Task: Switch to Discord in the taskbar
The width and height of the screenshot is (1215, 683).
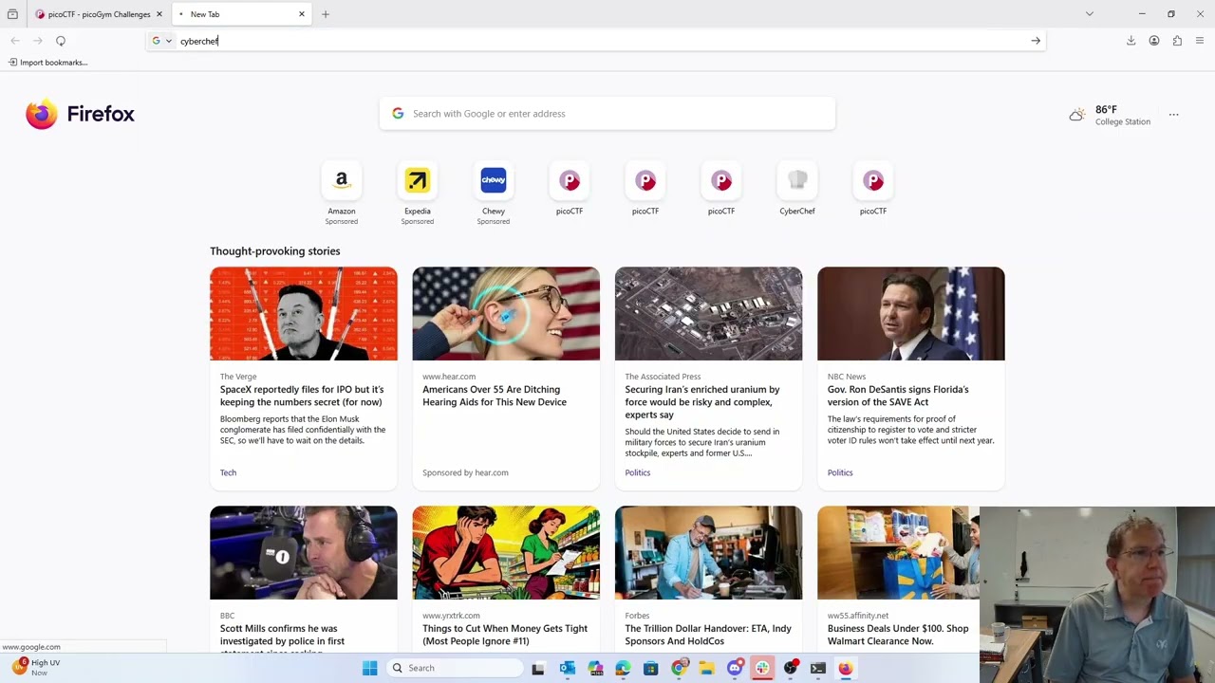Action: point(735,668)
